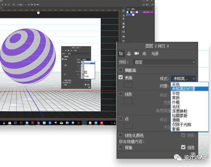Open the Photoshop icon in the taskbar

84,123
